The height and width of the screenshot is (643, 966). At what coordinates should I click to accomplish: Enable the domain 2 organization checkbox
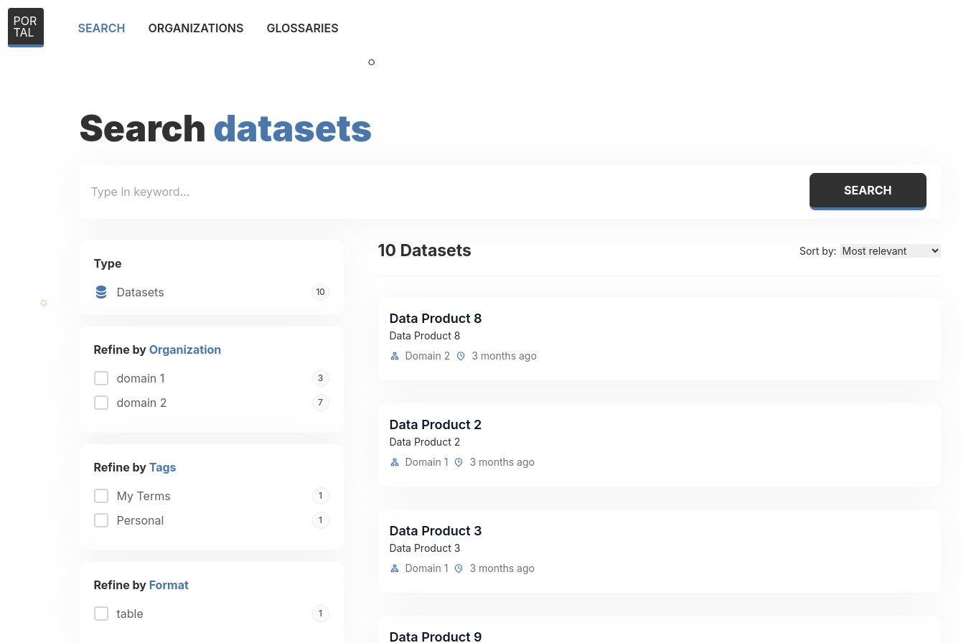[x=101, y=403]
